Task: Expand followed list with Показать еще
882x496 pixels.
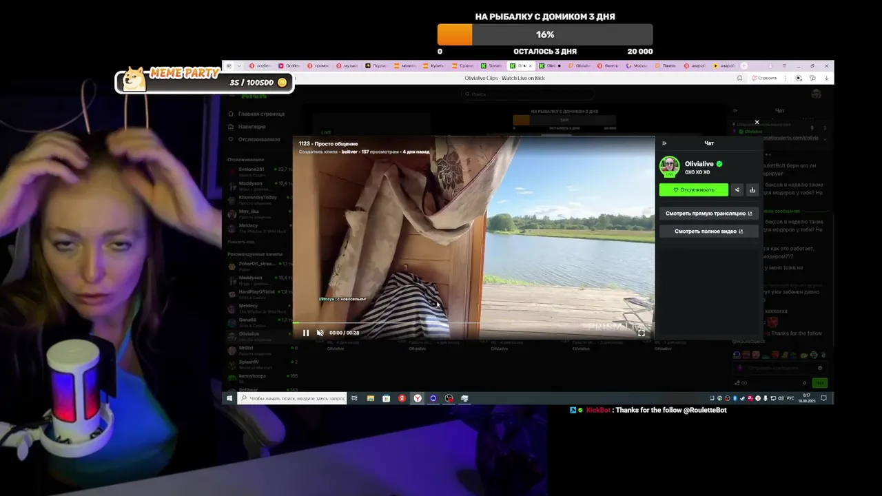Action: click(240, 242)
